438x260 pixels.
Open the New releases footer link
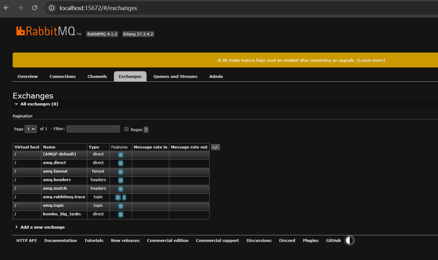(x=125, y=241)
